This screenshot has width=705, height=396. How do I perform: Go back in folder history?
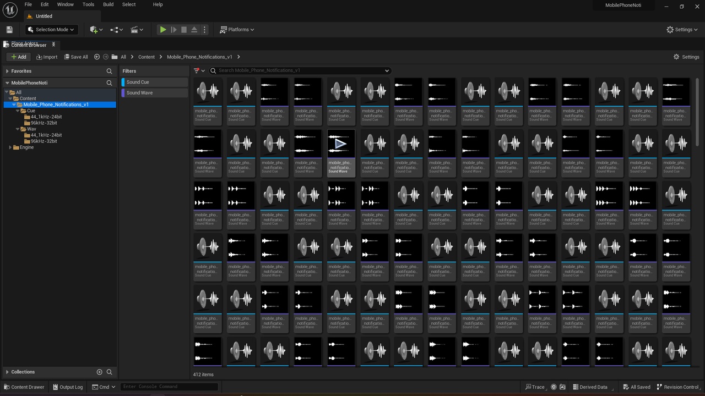(97, 57)
